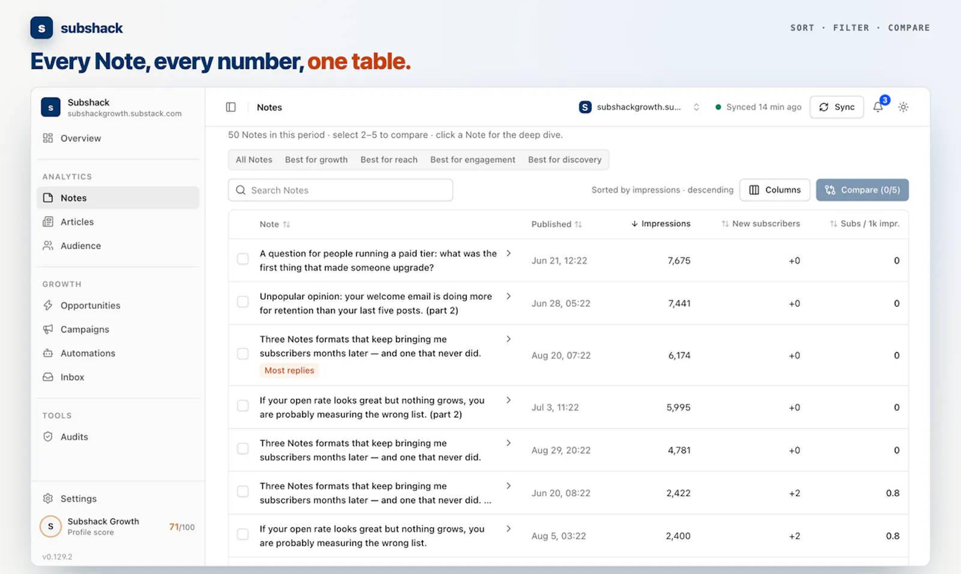Screen dimensions: 961x574
Task: Expand the Aug 5 open rate Note chevron
Action: pyautogui.click(x=509, y=529)
